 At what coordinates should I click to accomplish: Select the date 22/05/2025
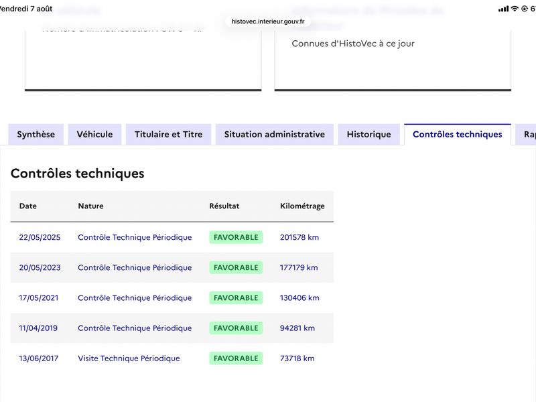pyautogui.click(x=40, y=237)
